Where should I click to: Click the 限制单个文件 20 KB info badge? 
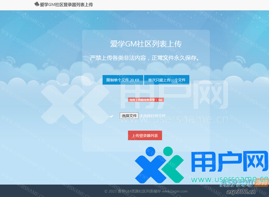point(123,80)
